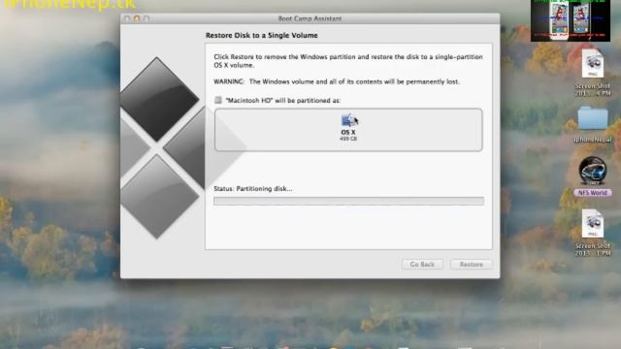Select the NFS World desktop icon
Screen dimensions: 621x349
click(593, 171)
